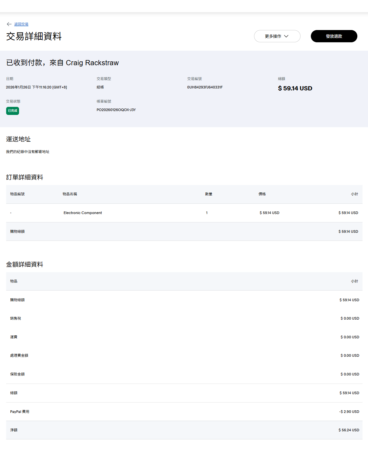Click the 銷售稅 row label
This screenshot has height=451, width=368.
(x=15, y=318)
